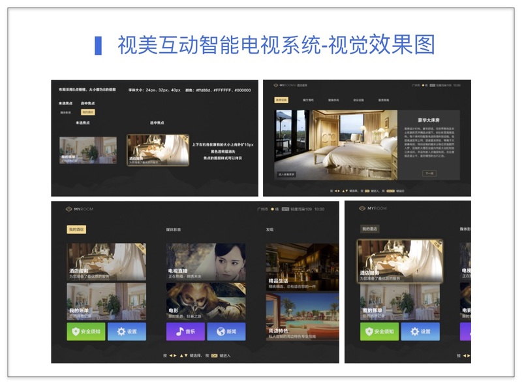
Task: Click the 10:00 clock in home mockup status bar
Action: point(319,209)
